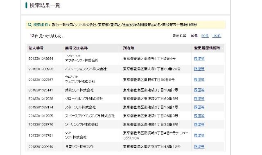This screenshot has height=155, width=262.
Task: Show 50件 results per page
Action: click(205, 36)
